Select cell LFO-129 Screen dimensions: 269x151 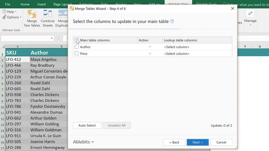click(18, 71)
